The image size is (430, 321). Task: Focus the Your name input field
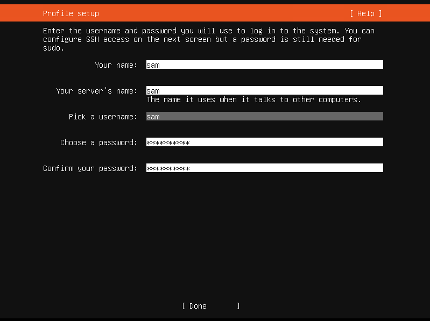coord(265,65)
